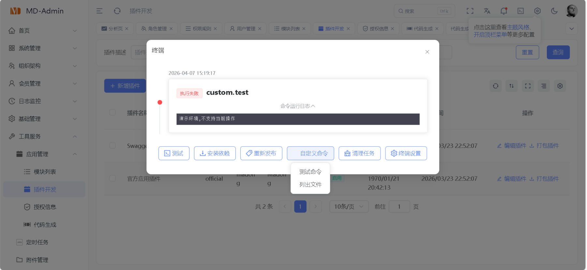The image size is (587, 270).
Task: Close the 分析页 tab
Action: 127,29
